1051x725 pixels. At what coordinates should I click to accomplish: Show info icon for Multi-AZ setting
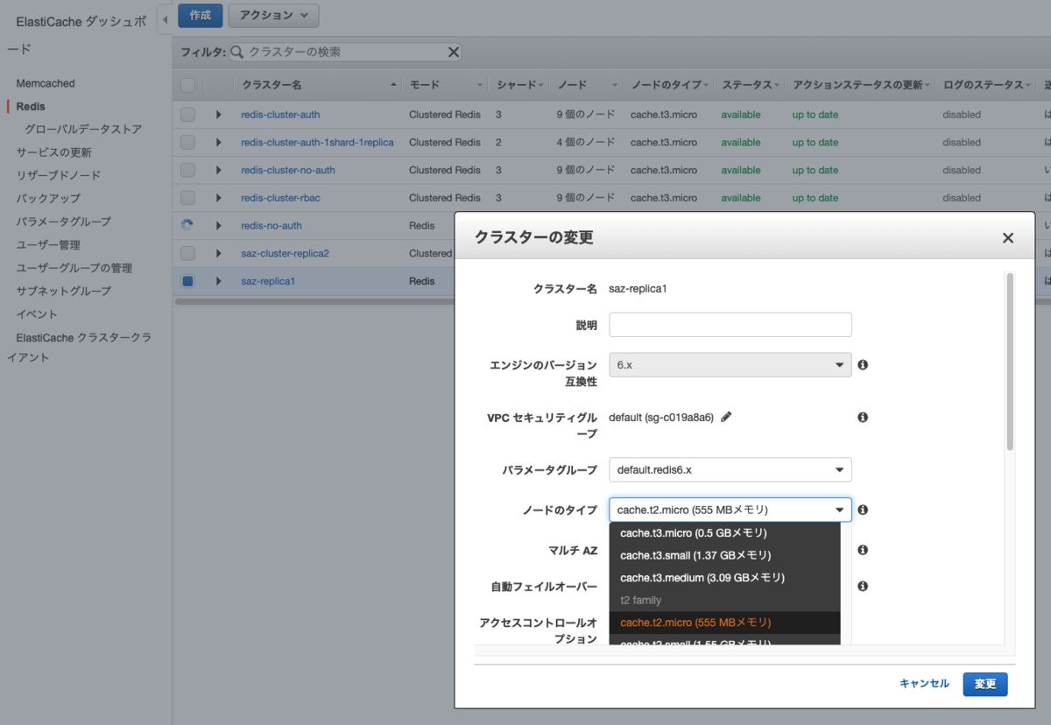pos(863,550)
